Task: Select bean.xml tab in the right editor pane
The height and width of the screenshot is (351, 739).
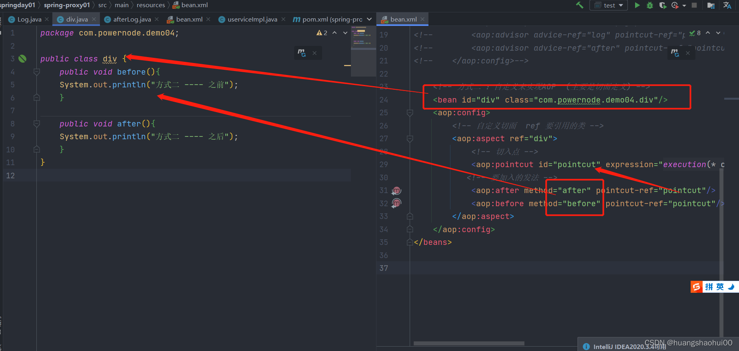Action: pos(403,19)
